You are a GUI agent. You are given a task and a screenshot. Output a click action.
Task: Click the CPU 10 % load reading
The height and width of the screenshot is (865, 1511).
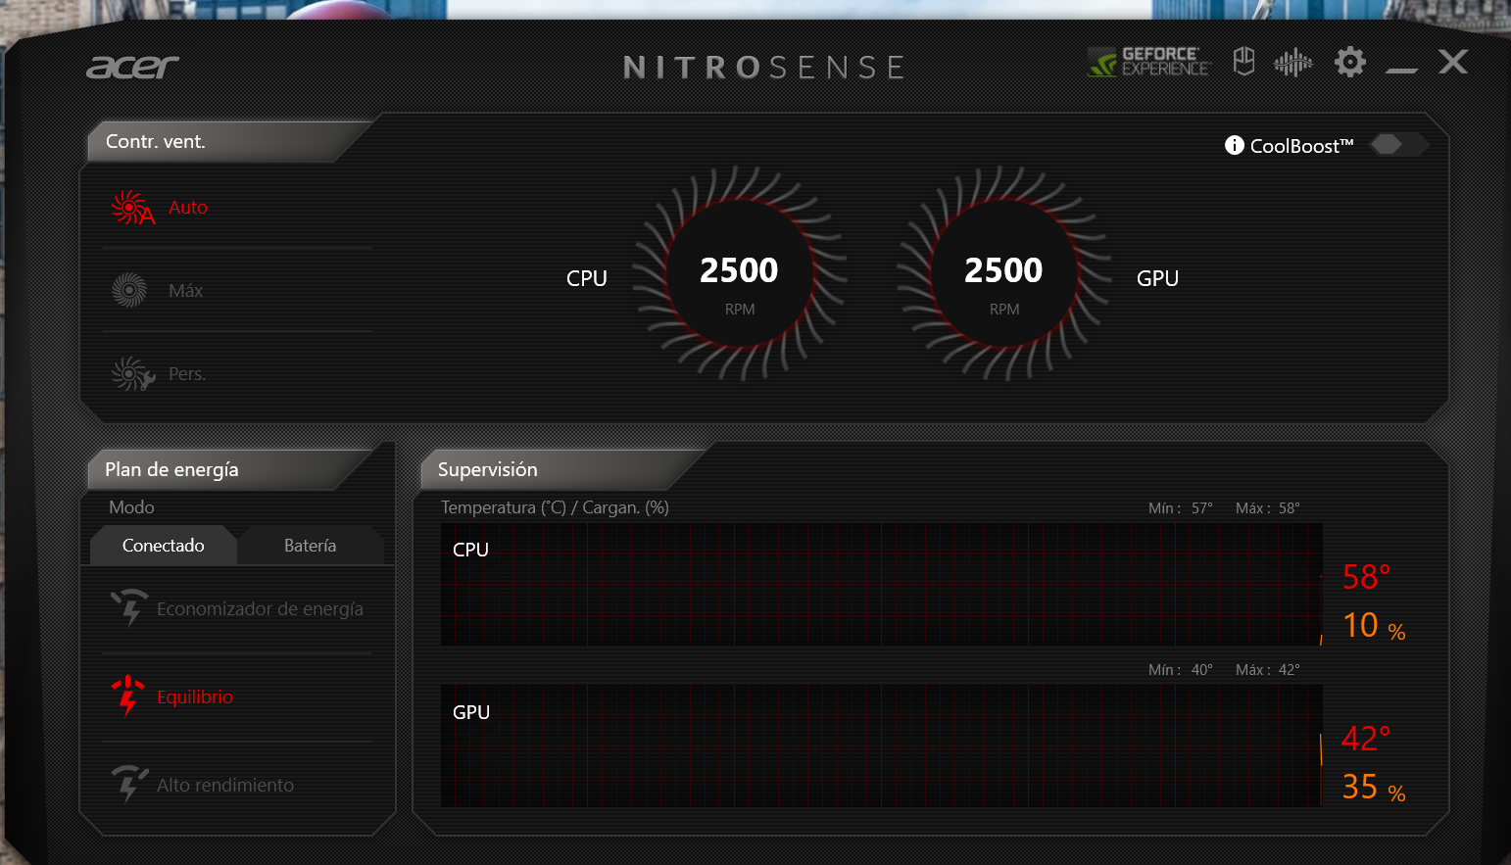coord(1374,626)
